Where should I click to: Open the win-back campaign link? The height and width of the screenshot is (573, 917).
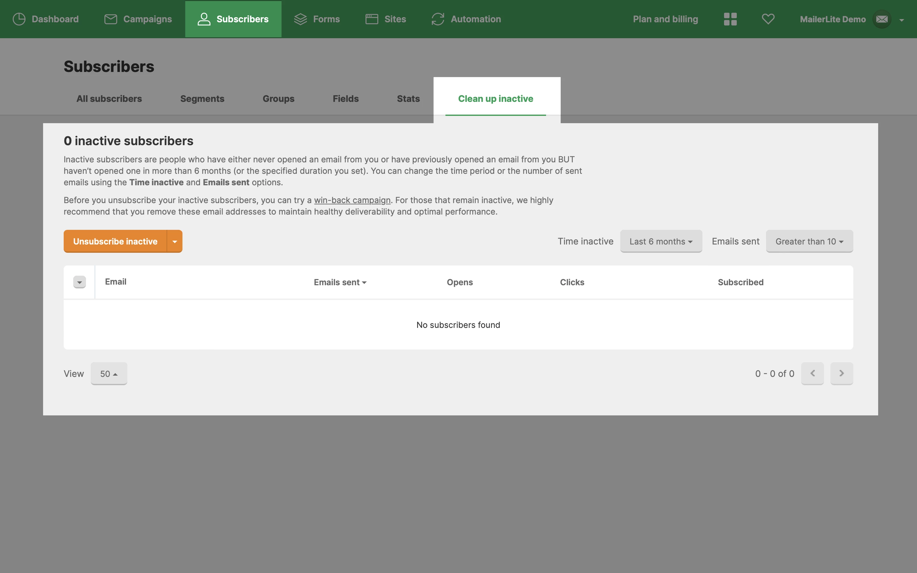click(x=352, y=200)
